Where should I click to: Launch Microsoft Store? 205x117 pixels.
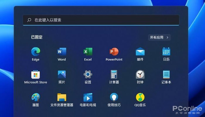(35, 74)
